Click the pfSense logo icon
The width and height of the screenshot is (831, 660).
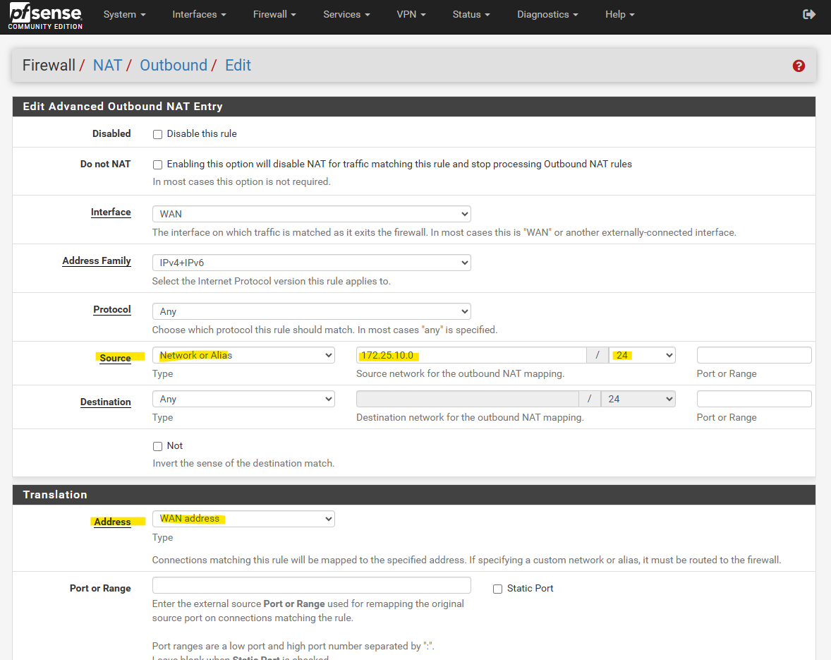coord(45,16)
